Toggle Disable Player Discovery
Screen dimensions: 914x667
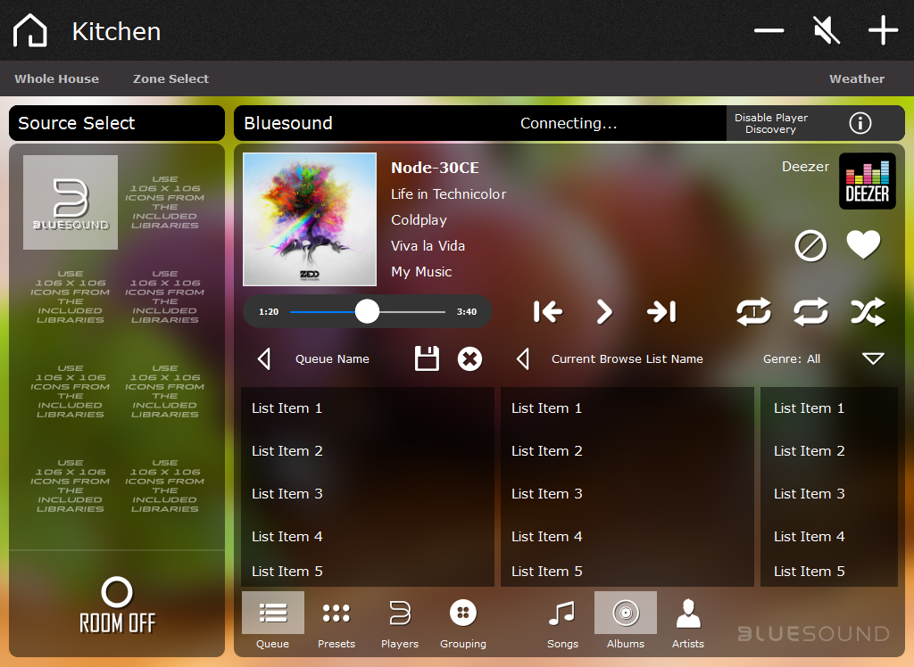coord(770,123)
